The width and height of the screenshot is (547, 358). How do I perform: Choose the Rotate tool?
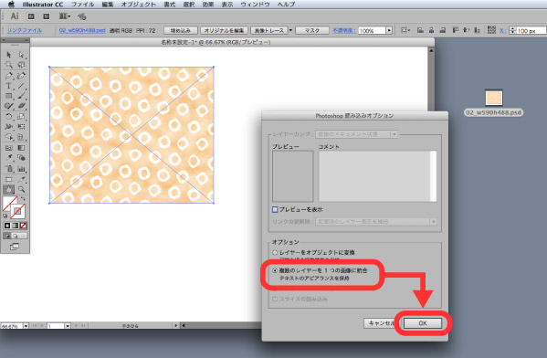pyautogui.click(x=9, y=117)
